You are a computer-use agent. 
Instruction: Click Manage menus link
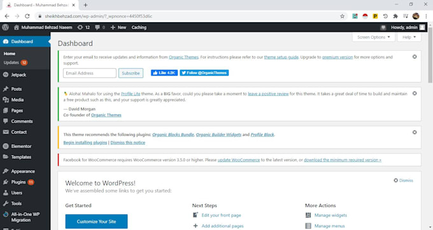(x=329, y=226)
